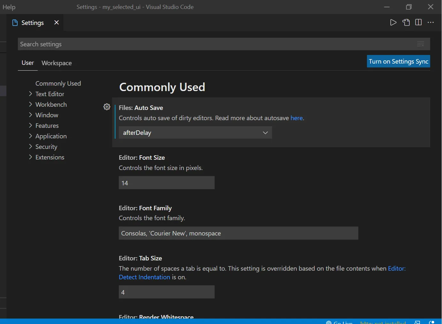This screenshot has height=324, width=442.
Task: Open Settings (JSON) via the file icon
Action: 406,22
